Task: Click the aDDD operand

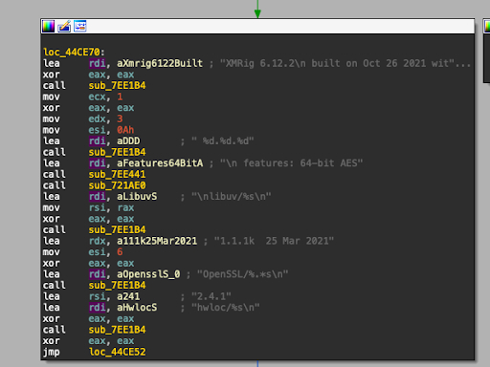Action: [x=128, y=140]
